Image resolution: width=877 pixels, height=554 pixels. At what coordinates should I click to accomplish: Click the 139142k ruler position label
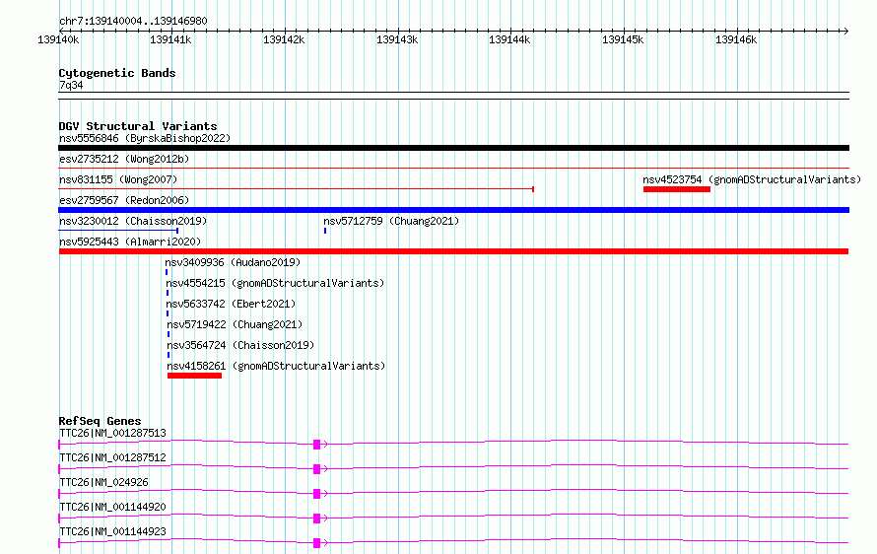tap(284, 39)
